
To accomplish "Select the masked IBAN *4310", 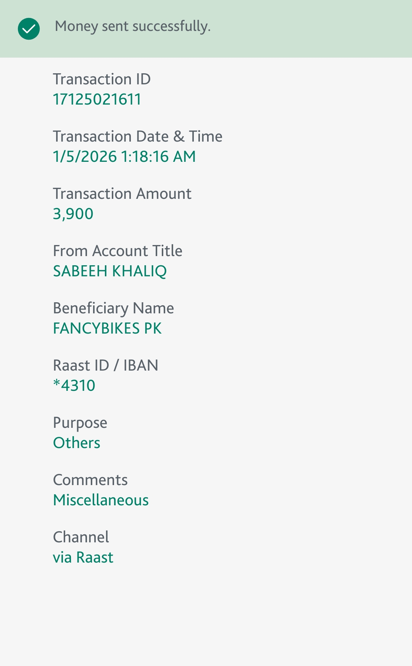I will [74, 385].
